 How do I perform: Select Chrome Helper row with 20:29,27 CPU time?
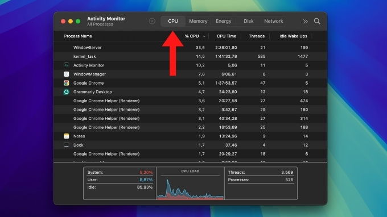coord(190,154)
